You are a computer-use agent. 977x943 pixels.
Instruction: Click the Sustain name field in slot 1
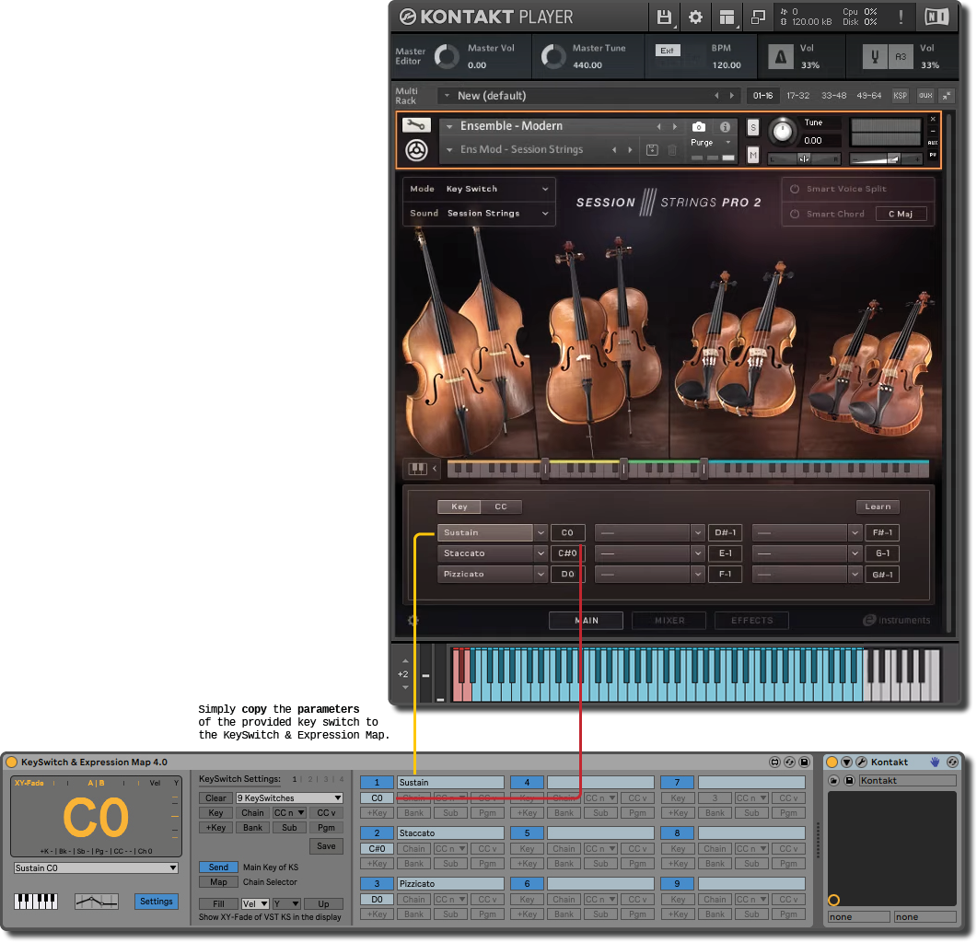(450, 783)
